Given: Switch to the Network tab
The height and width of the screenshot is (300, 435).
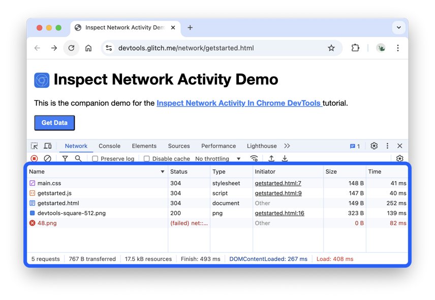Looking at the screenshot, I should tap(76, 146).
